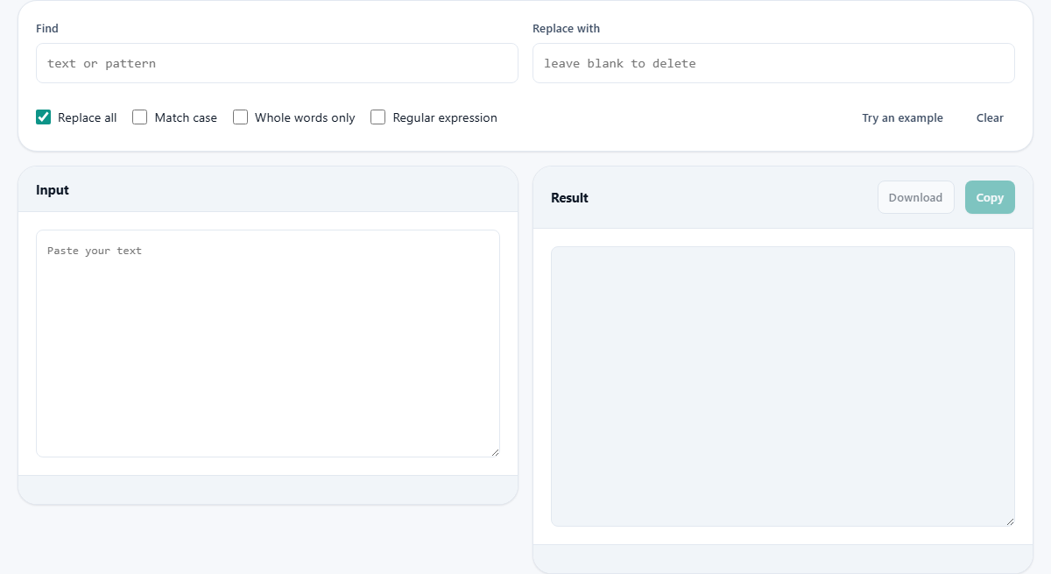Grab the Result textarea resize handle
1051x574 pixels.
tap(1010, 521)
